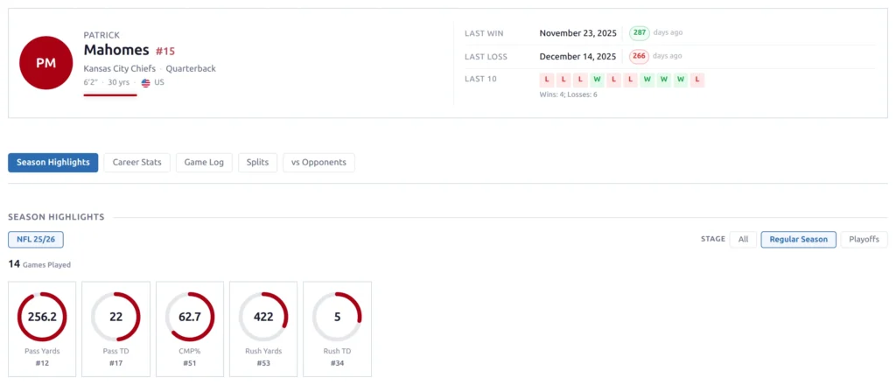The image size is (896, 385).
Task: Click the LAST LOSS label
Action: [486, 57]
